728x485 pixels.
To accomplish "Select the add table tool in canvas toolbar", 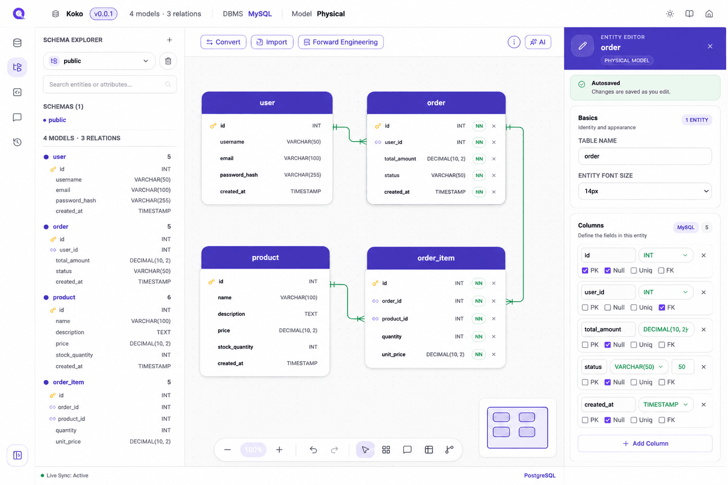I will click(x=429, y=449).
